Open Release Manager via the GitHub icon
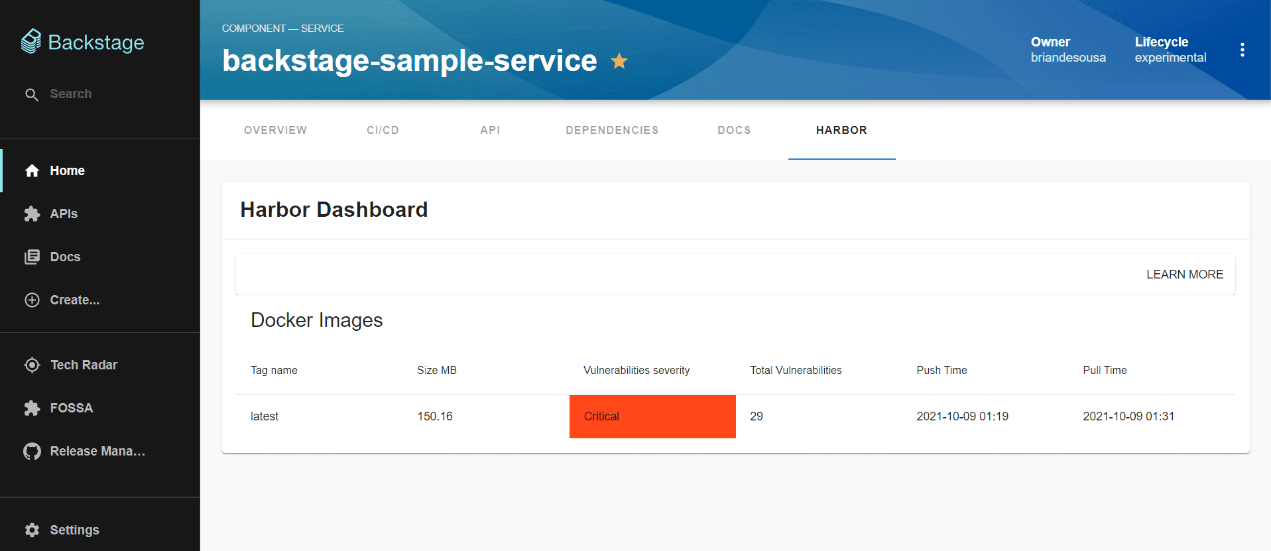Viewport: 1271px width, 551px height. (x=32, y=452)
